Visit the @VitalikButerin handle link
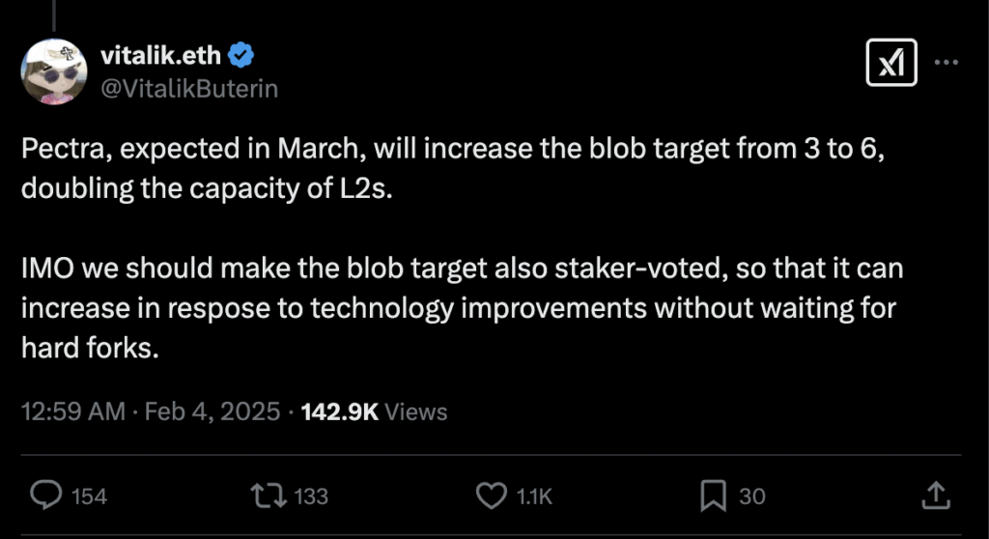989x539 pixels. [189, 89]
